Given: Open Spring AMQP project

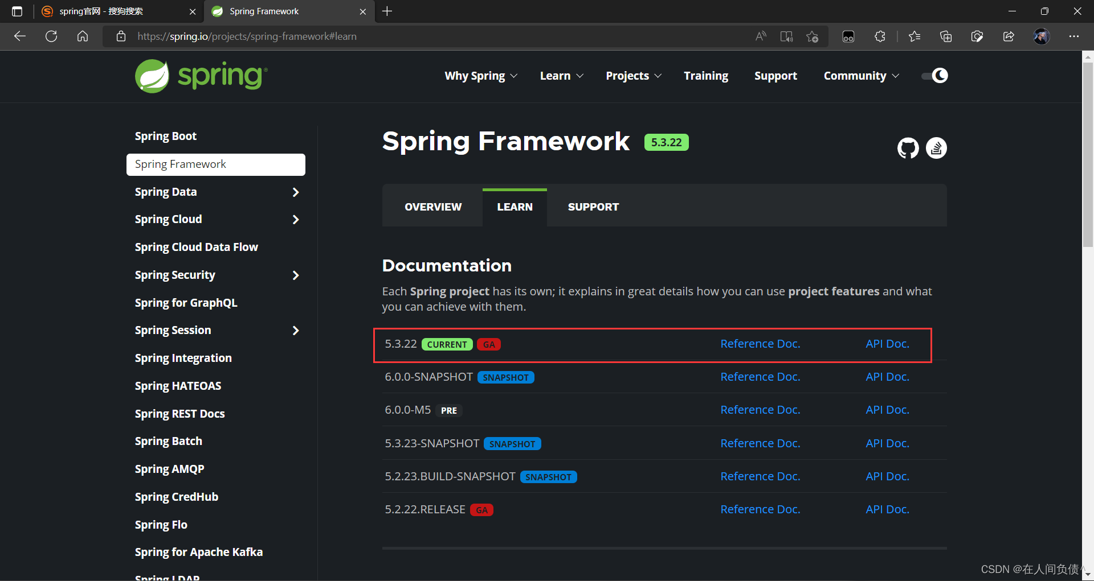Looking at the screenshot, I should (170, 469).
